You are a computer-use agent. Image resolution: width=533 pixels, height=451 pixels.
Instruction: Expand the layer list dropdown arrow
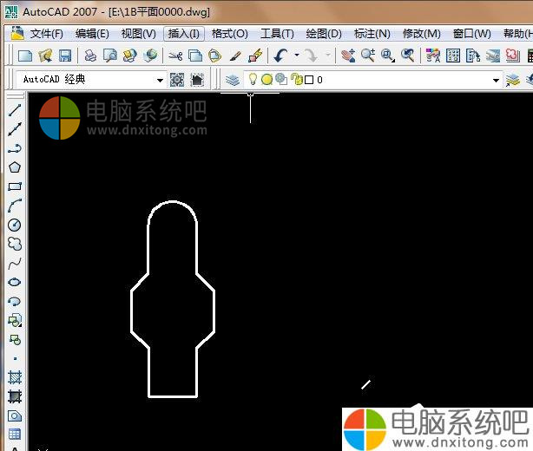(x=497, y=81)
